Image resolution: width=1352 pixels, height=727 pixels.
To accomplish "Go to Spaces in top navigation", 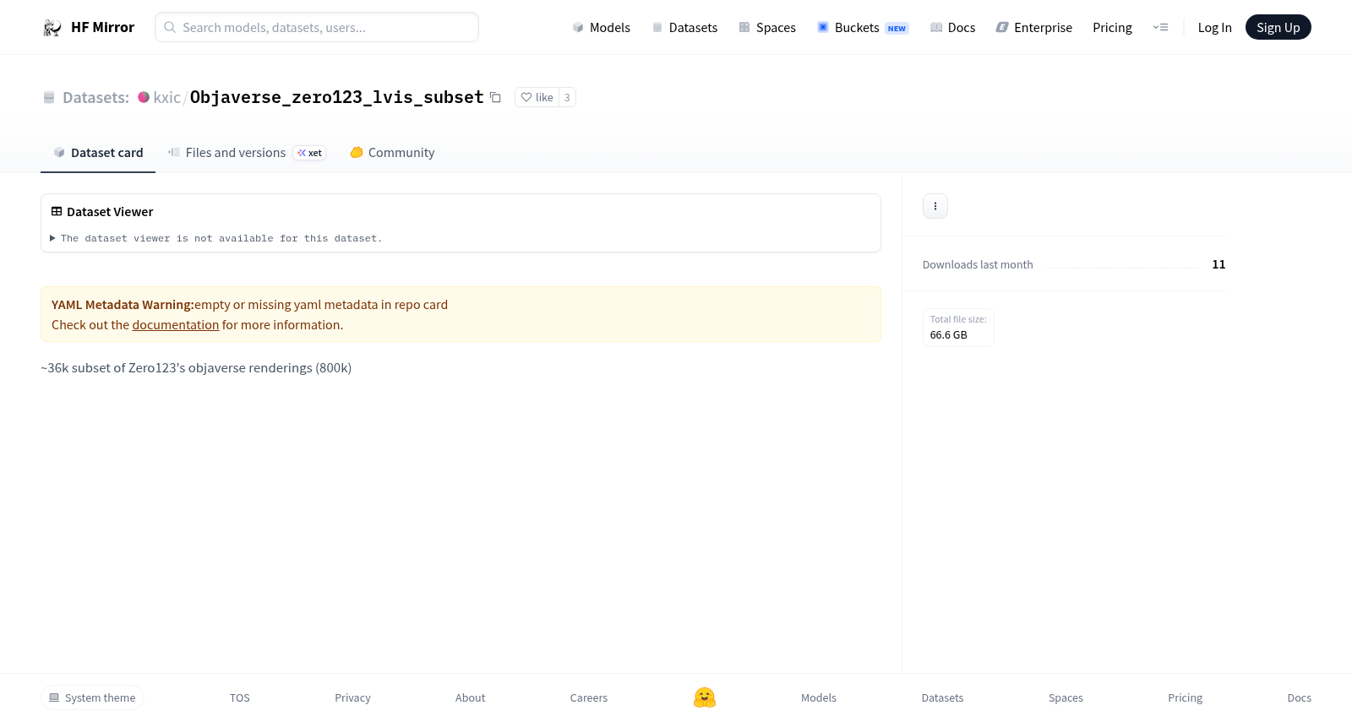I will (x=767, y=28).
